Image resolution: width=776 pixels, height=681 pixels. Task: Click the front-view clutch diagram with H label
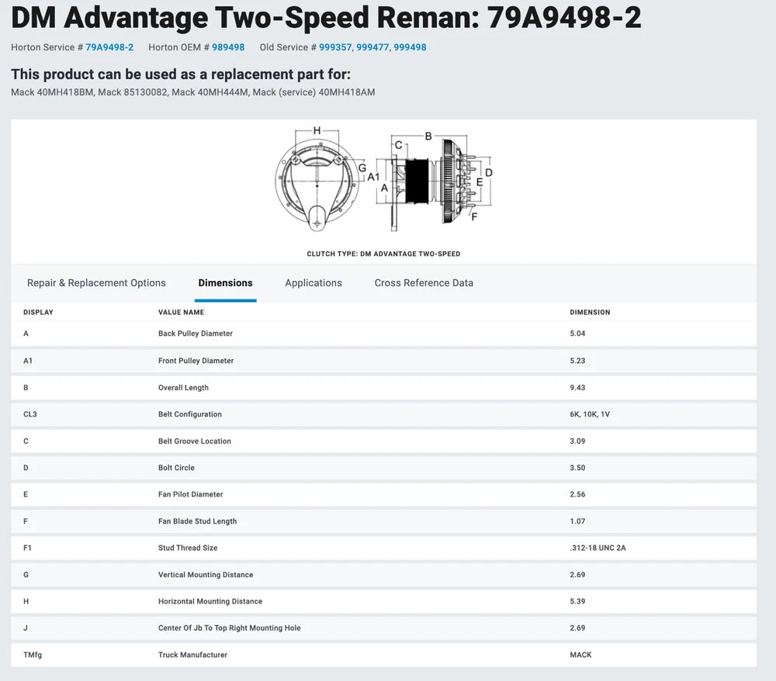(317, 178)
